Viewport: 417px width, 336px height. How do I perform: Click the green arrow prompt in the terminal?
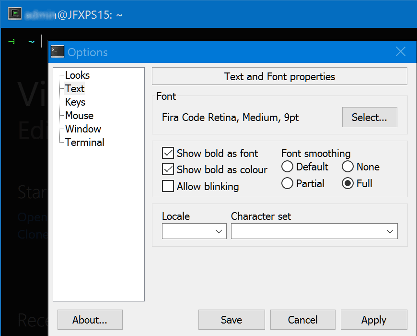pos(12,42)
